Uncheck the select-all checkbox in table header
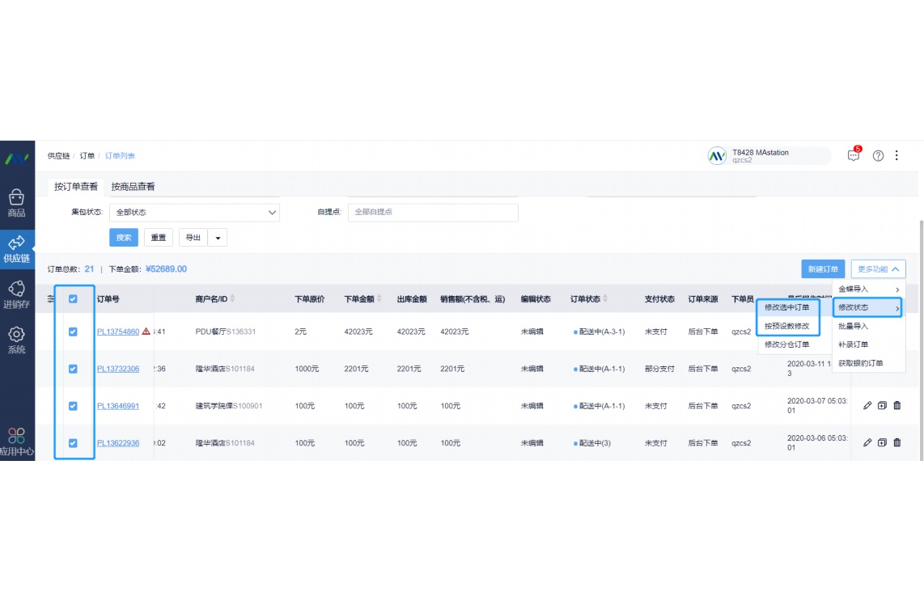Image resolution: width=924 pixels, height=600 pixels. click(73, 299)
